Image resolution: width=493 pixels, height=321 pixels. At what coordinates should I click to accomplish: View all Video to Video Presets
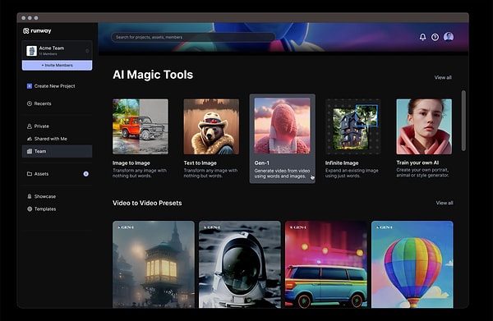pyautogui.click(x=445, y=203)
